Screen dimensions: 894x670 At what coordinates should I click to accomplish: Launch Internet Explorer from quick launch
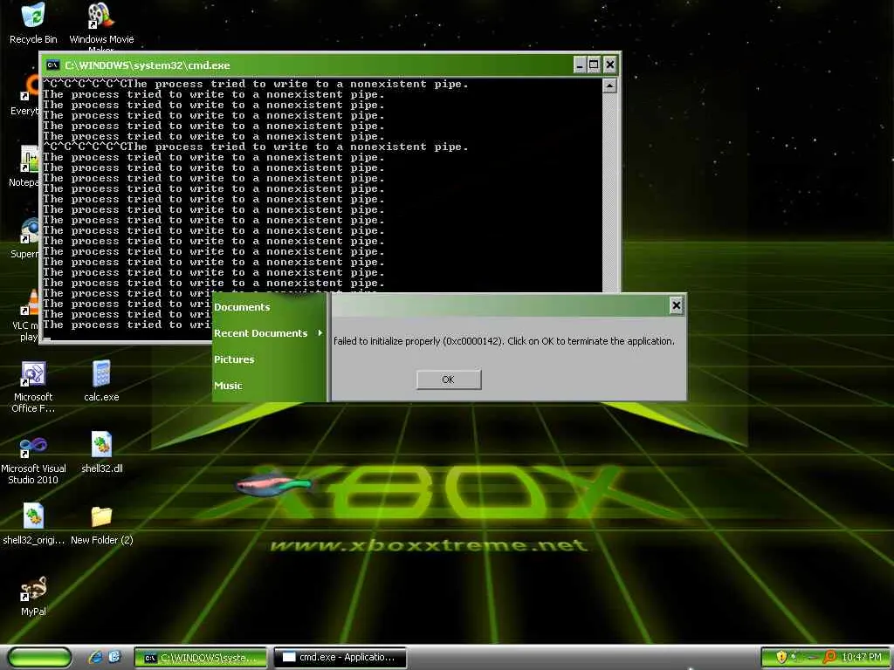(95, 657)
